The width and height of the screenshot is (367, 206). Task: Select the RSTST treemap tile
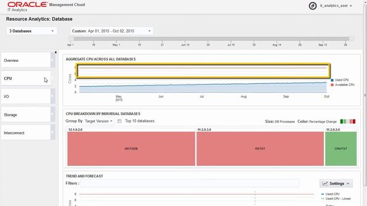coord(260,149)
